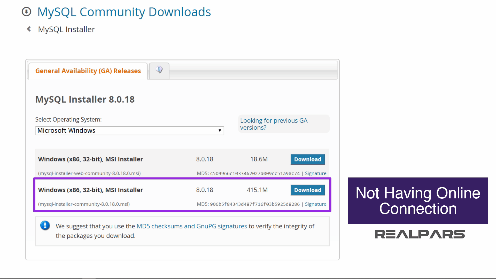496x279 pixels.
Task: Open MD5 checksums and GnuPG signatures link
Action: 192,226
